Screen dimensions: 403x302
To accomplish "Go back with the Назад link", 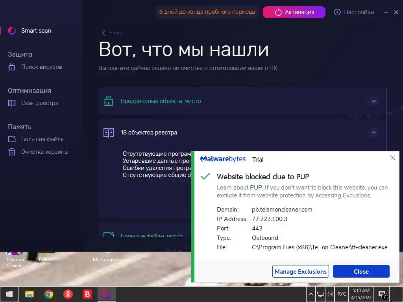I will (x=115, y=33).
